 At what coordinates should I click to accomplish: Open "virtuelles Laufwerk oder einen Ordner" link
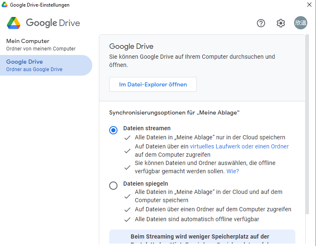(239, 146)
